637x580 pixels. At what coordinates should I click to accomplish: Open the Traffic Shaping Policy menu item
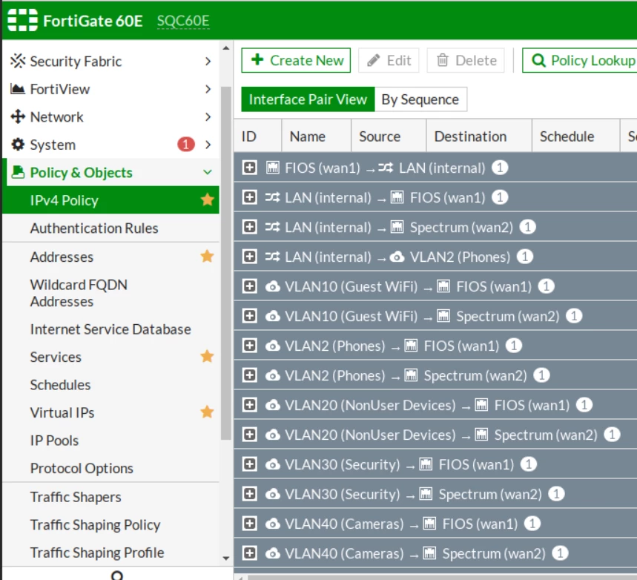[95, 524]
